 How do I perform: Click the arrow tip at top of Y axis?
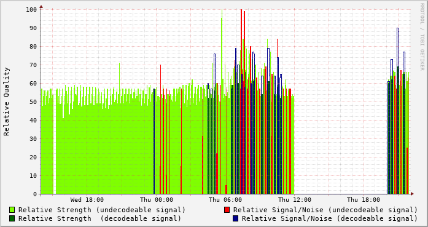(x=41, y=6)
